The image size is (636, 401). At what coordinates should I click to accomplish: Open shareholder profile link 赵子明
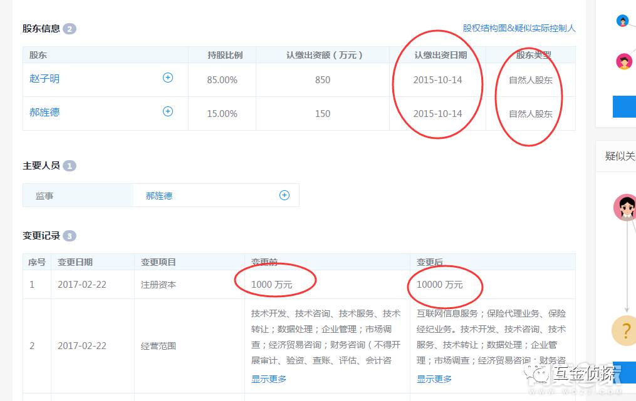point(44,78)
